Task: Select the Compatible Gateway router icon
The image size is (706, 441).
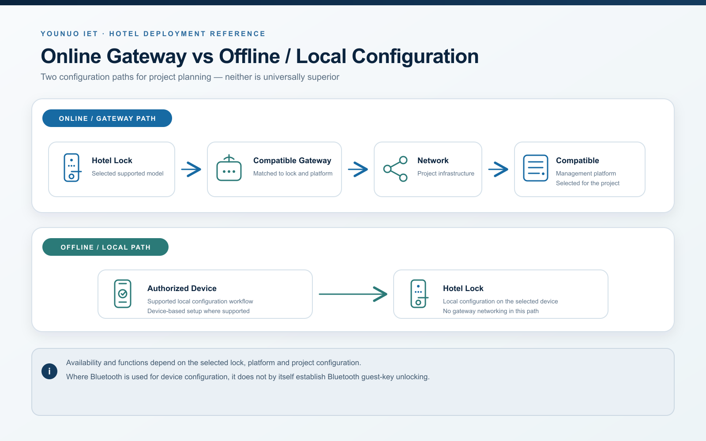Action: click(x=229, y=168)
